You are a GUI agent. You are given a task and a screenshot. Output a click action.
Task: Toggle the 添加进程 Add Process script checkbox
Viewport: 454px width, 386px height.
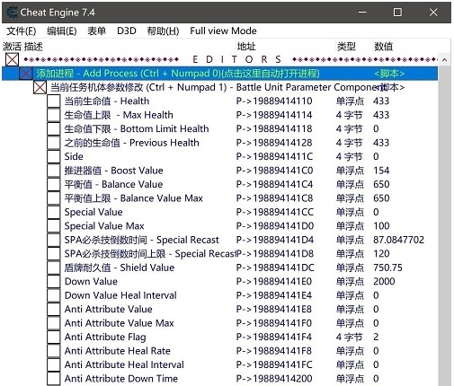click(26, 74)
